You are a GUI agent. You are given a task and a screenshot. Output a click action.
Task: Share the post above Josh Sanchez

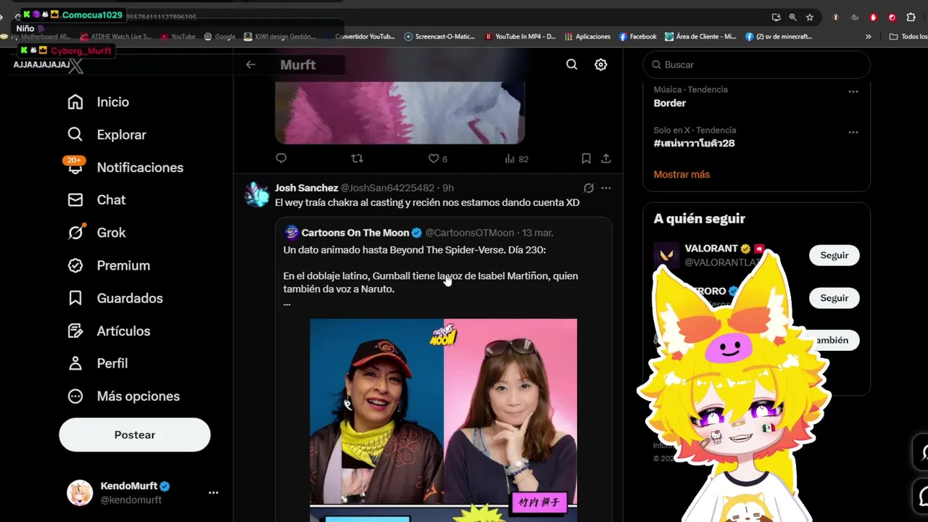point(606,158)
